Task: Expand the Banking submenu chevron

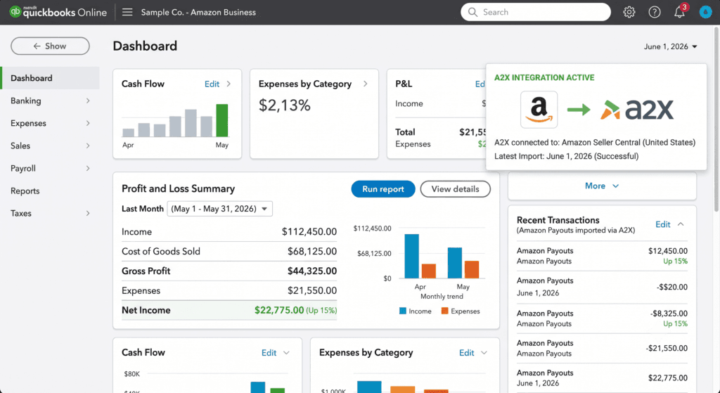Action: pyautogui.click(x=88, y=101)
